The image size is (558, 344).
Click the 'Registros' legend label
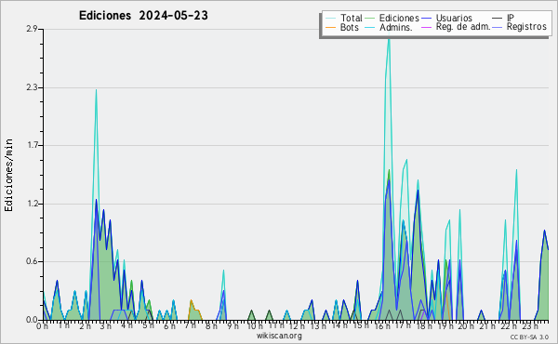click(526, 27)
